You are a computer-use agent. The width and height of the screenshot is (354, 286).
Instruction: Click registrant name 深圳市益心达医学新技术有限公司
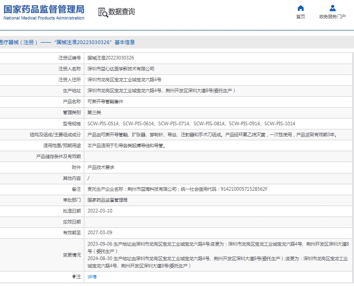tap(121, 69)
